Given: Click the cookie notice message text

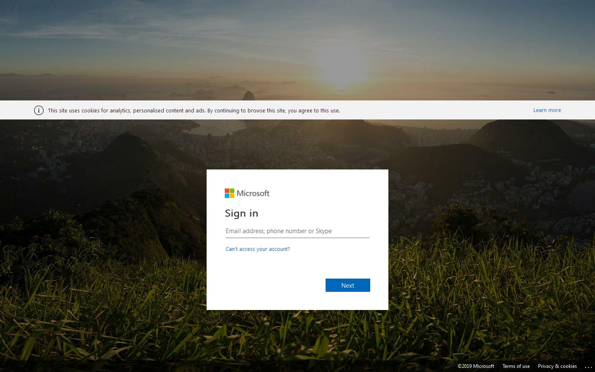Looking at the screenshot, I should [194, 110].
